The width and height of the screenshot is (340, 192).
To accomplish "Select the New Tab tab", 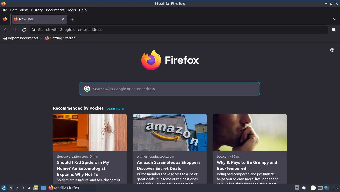I will tap(39, 19).
